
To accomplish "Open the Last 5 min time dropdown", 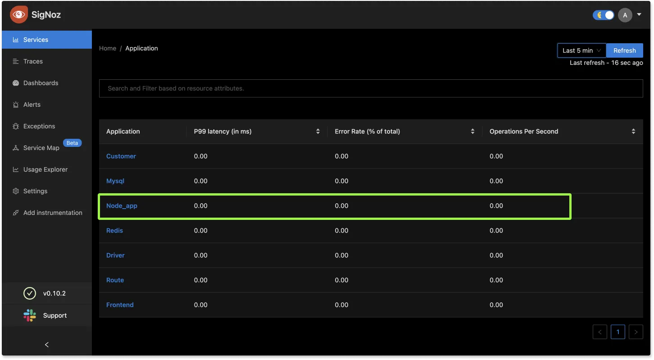I will 582,50.
